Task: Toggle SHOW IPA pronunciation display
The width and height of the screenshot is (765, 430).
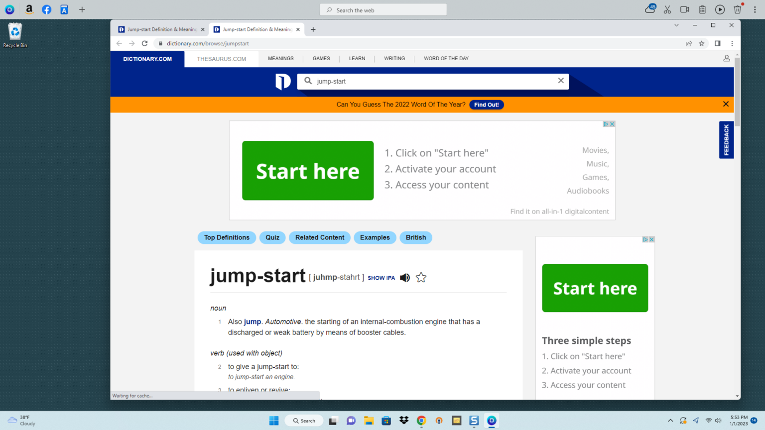Action: click(381, 278)
